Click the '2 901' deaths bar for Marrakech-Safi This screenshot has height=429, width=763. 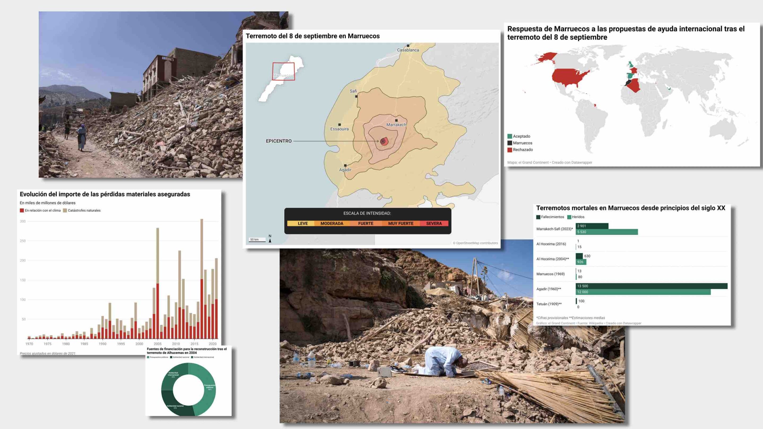click(x=592, y=226)
